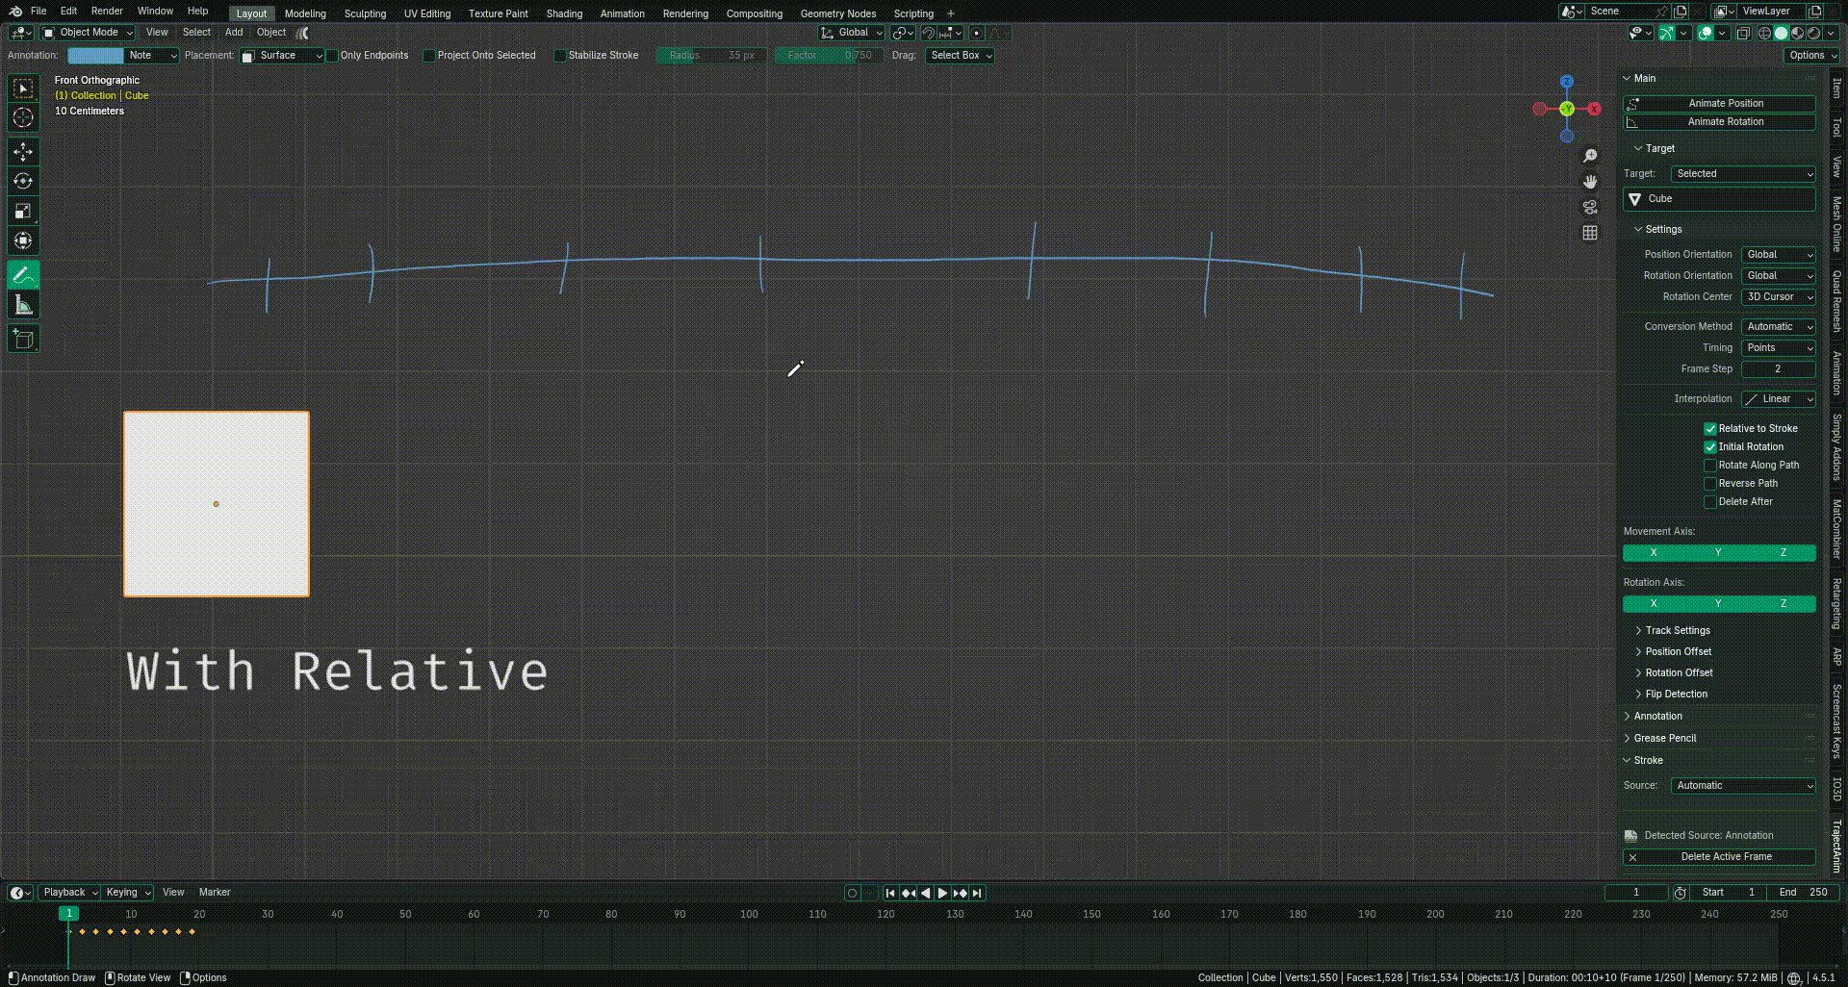Click the End frame field

(1804, 893)
